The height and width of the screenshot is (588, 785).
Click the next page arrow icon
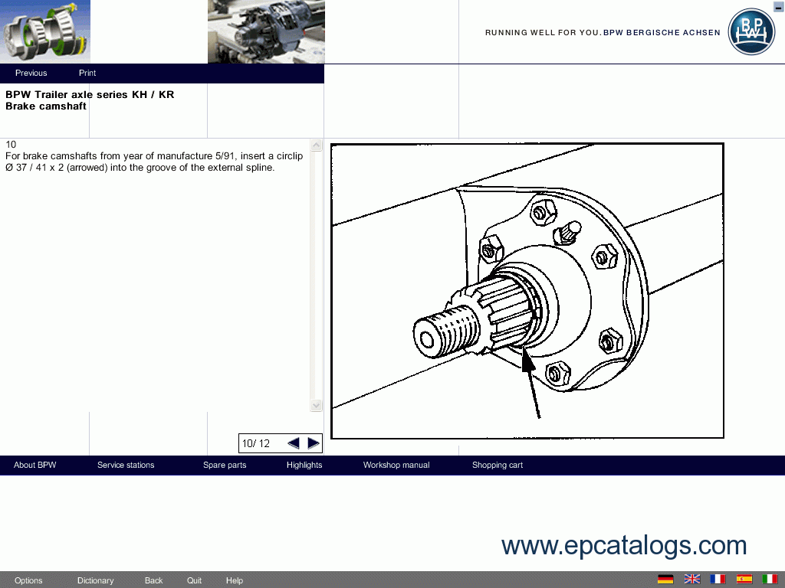pos(313,443)
